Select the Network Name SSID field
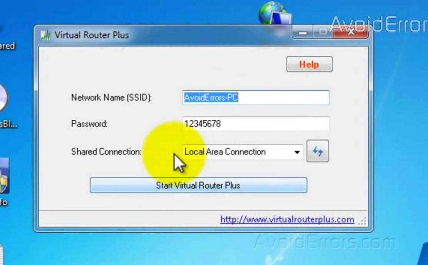Image resolution: width=428 pixels, height=265 pixels. (256, 97)
